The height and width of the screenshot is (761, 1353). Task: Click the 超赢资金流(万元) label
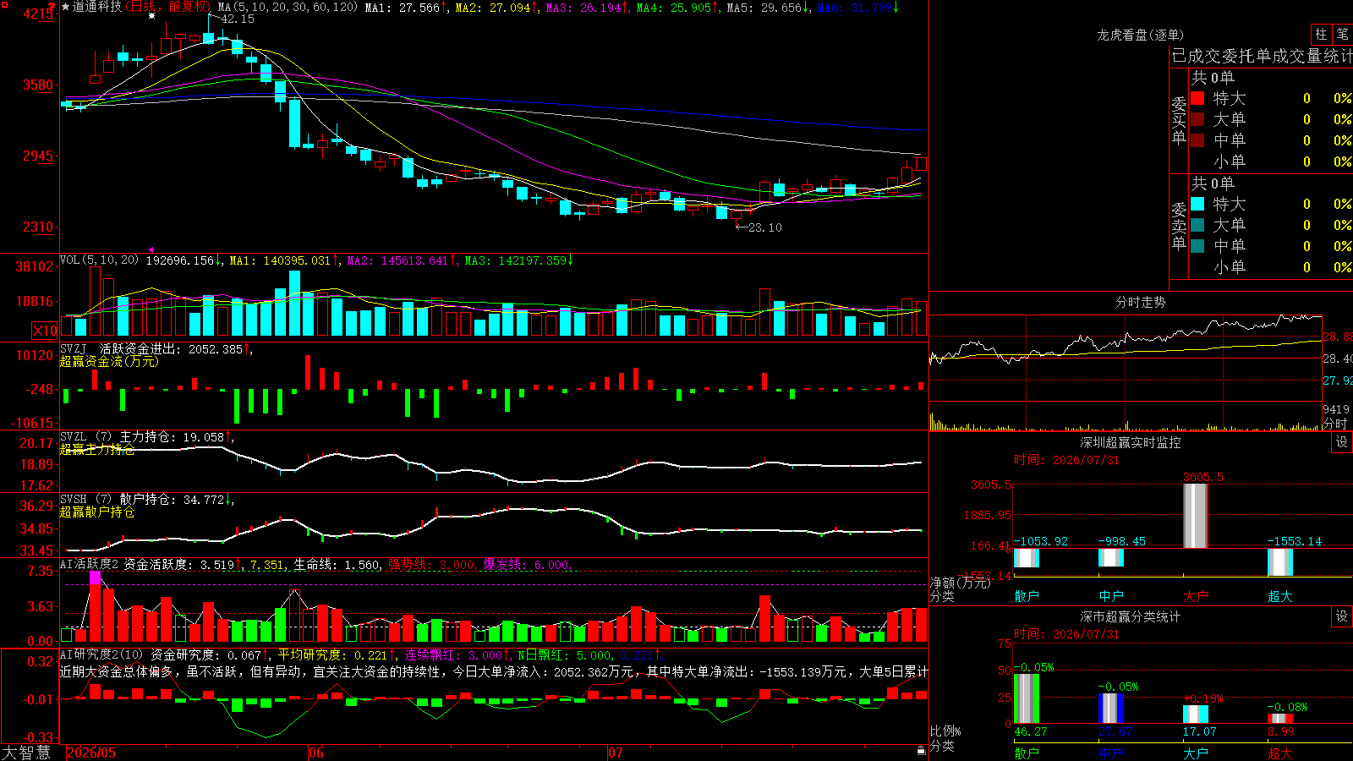coord(109,361)
